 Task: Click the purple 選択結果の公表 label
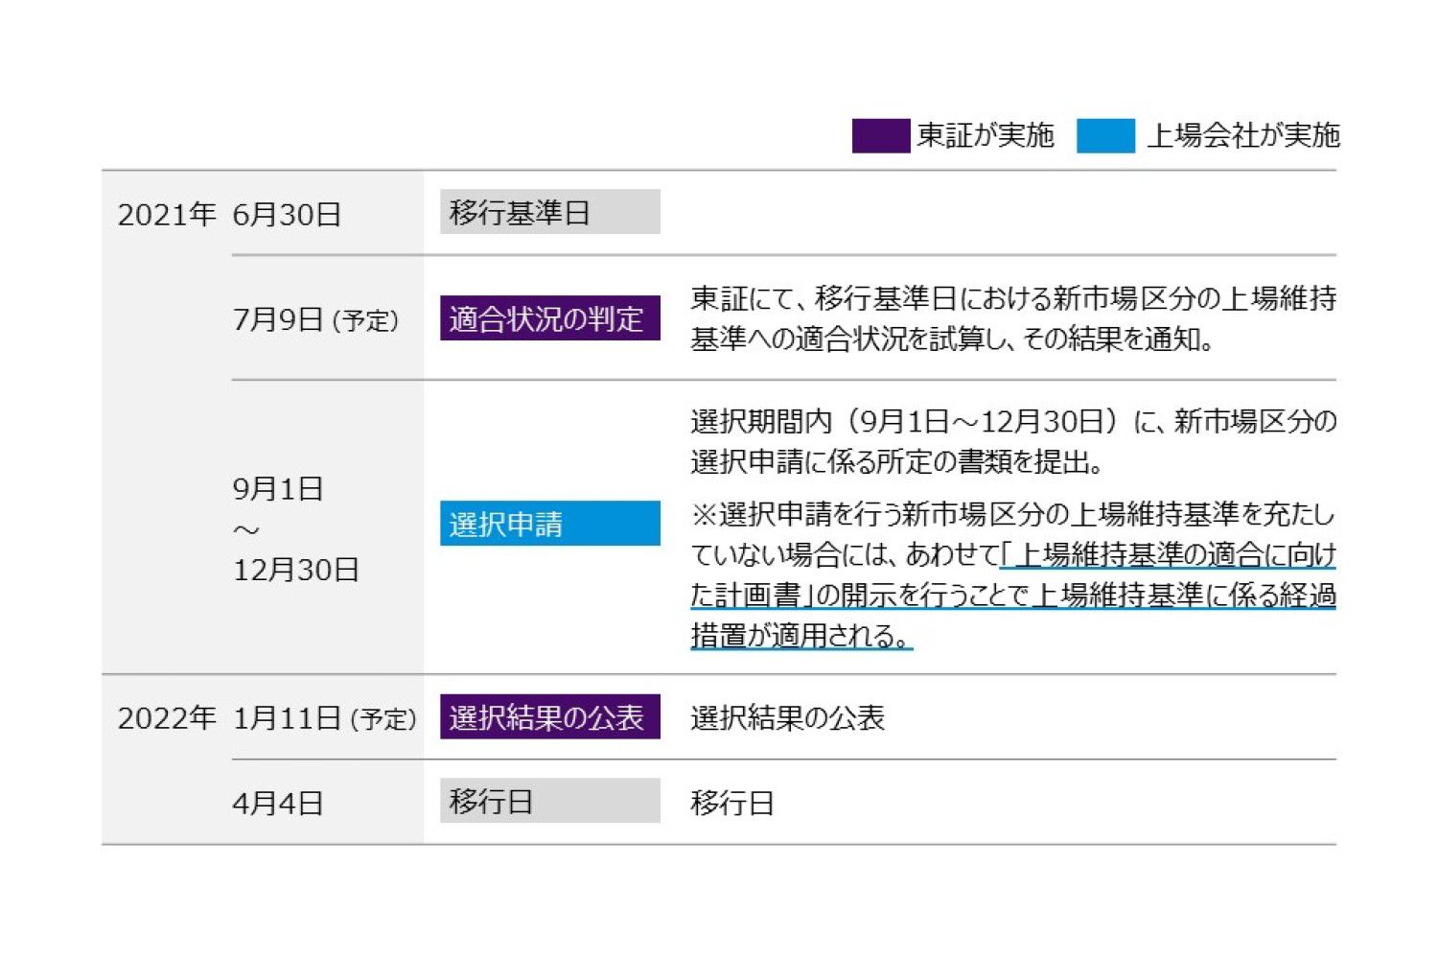point(549,717)
